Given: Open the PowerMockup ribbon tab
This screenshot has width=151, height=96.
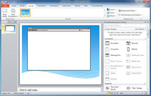Looking at the screenshot, I should [x=97, y=6].
